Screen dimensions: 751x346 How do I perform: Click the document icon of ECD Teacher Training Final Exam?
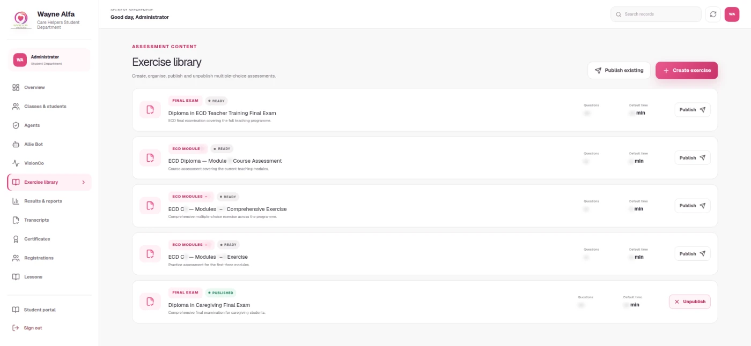[x=150, y=110]
